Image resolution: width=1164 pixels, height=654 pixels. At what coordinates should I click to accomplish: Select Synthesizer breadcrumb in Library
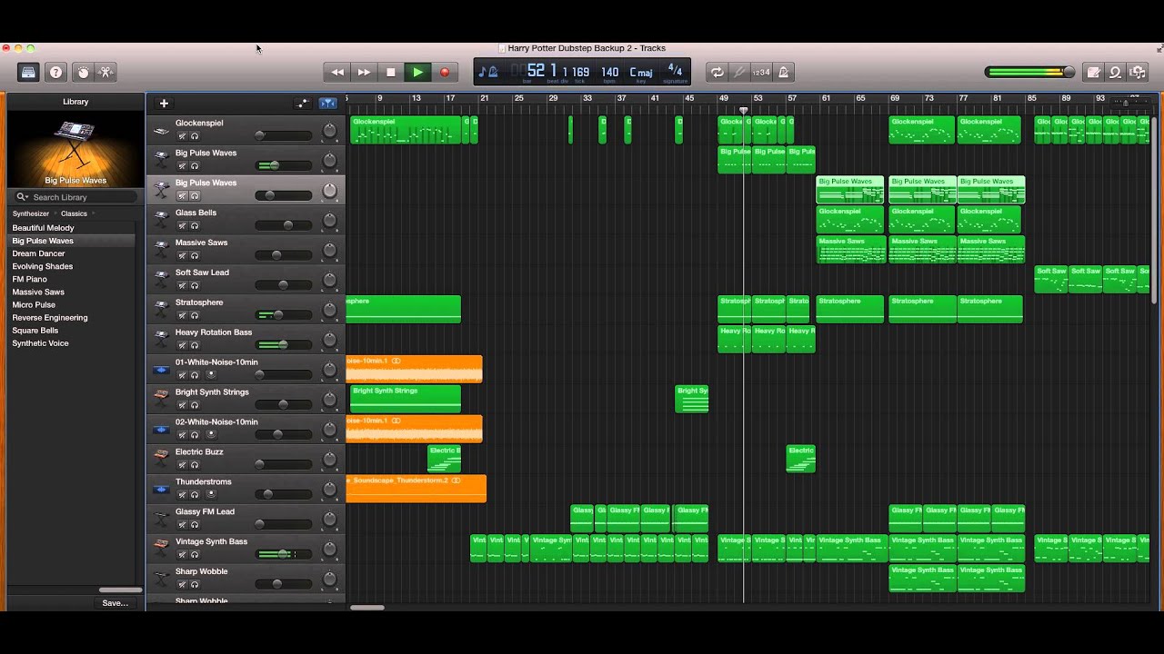(x=31, y=213)
